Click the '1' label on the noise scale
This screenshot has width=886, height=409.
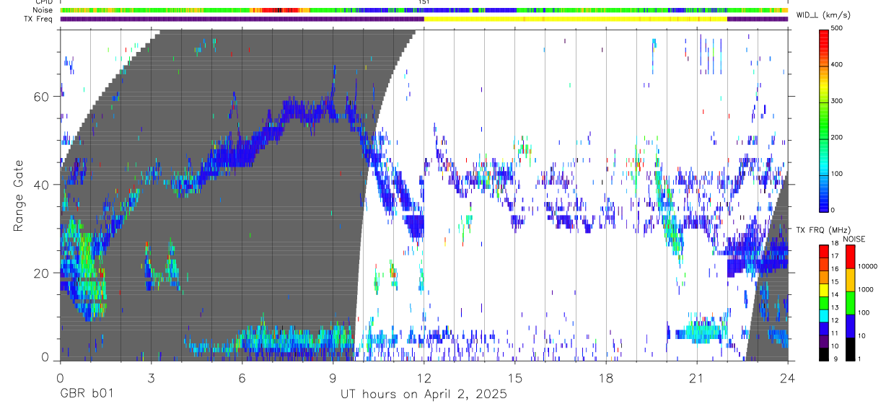860,360
